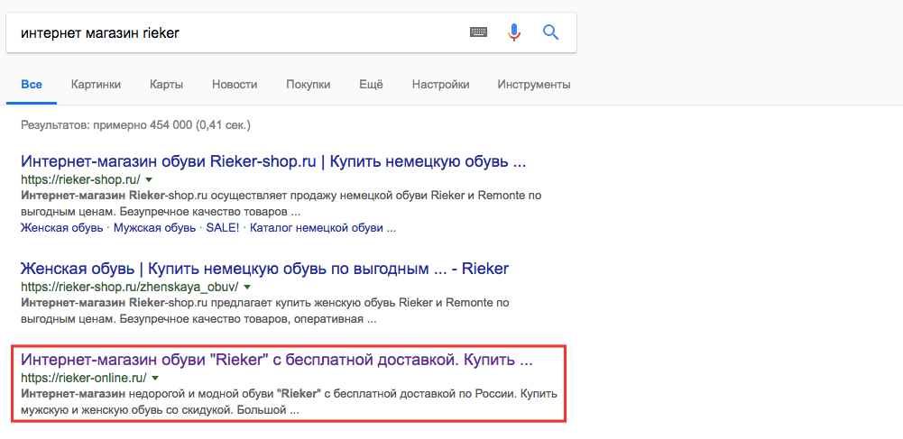The height and width of the screenshot is (439, 903).
Task: Open the rieker-online.ru бесплатной доставкой result
Action: tap(276, 361)
